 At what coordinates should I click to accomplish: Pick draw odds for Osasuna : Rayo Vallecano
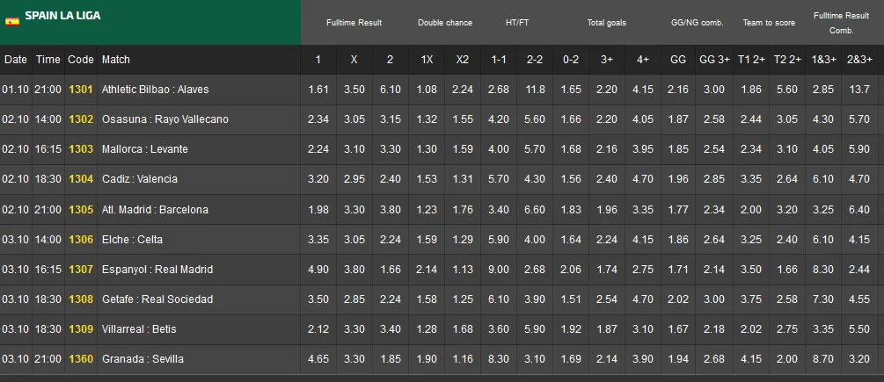(354, 119)
